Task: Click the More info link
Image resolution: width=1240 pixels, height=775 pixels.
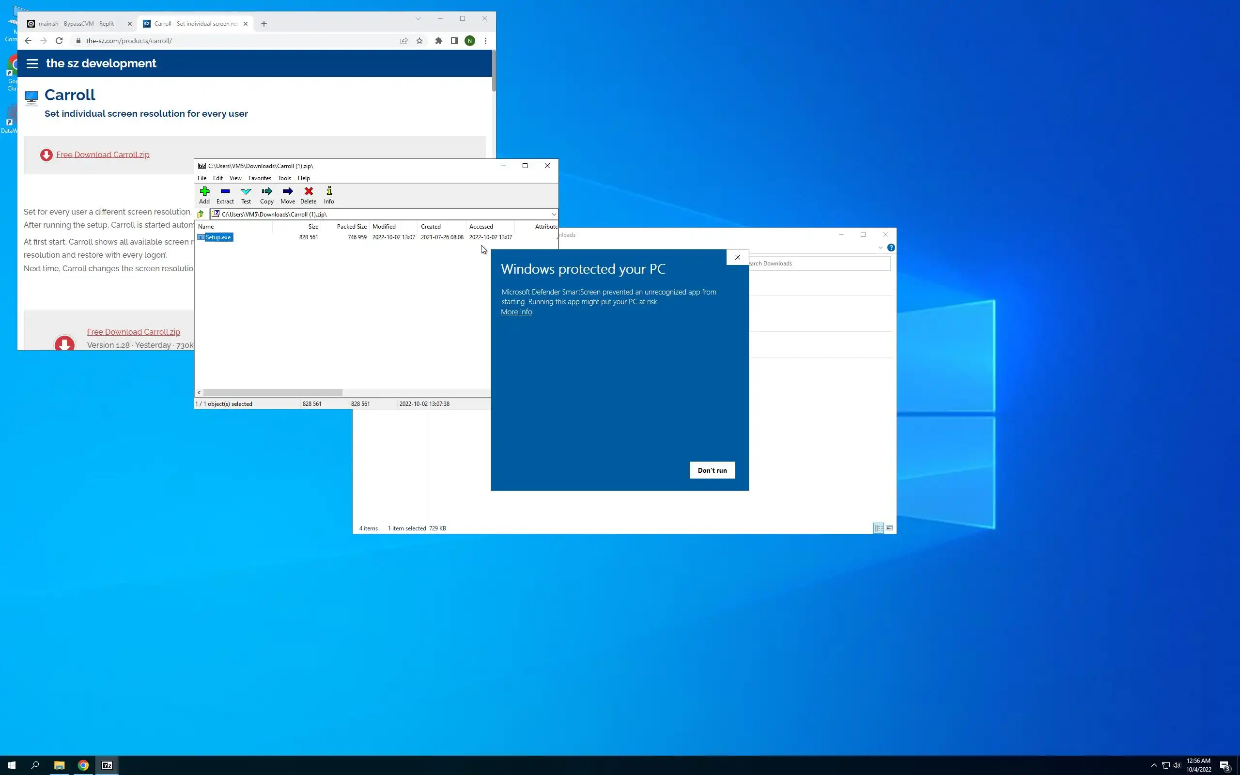Action: click(x=516, y=311)
